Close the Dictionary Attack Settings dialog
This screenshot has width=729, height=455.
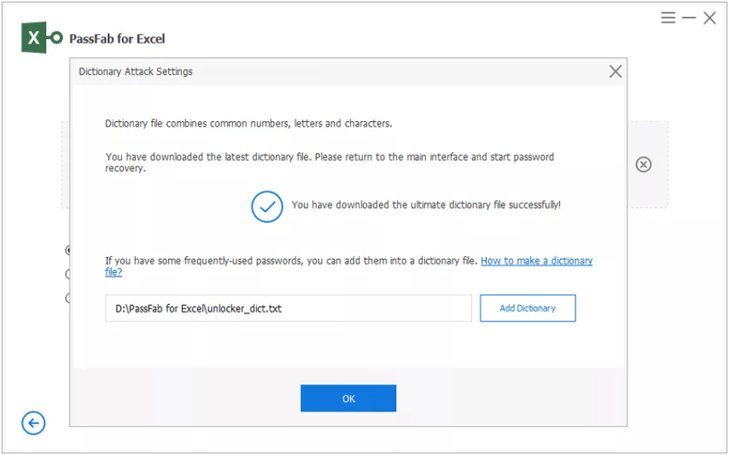(x=616, y=72)
